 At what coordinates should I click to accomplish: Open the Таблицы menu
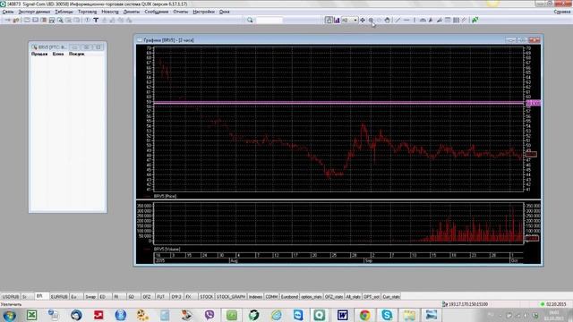(x=64, y=12)
